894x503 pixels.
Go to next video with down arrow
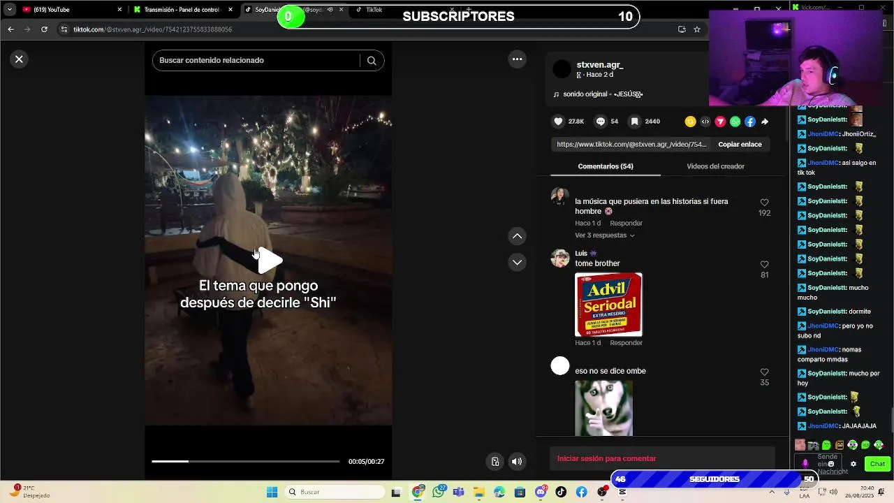518,263
